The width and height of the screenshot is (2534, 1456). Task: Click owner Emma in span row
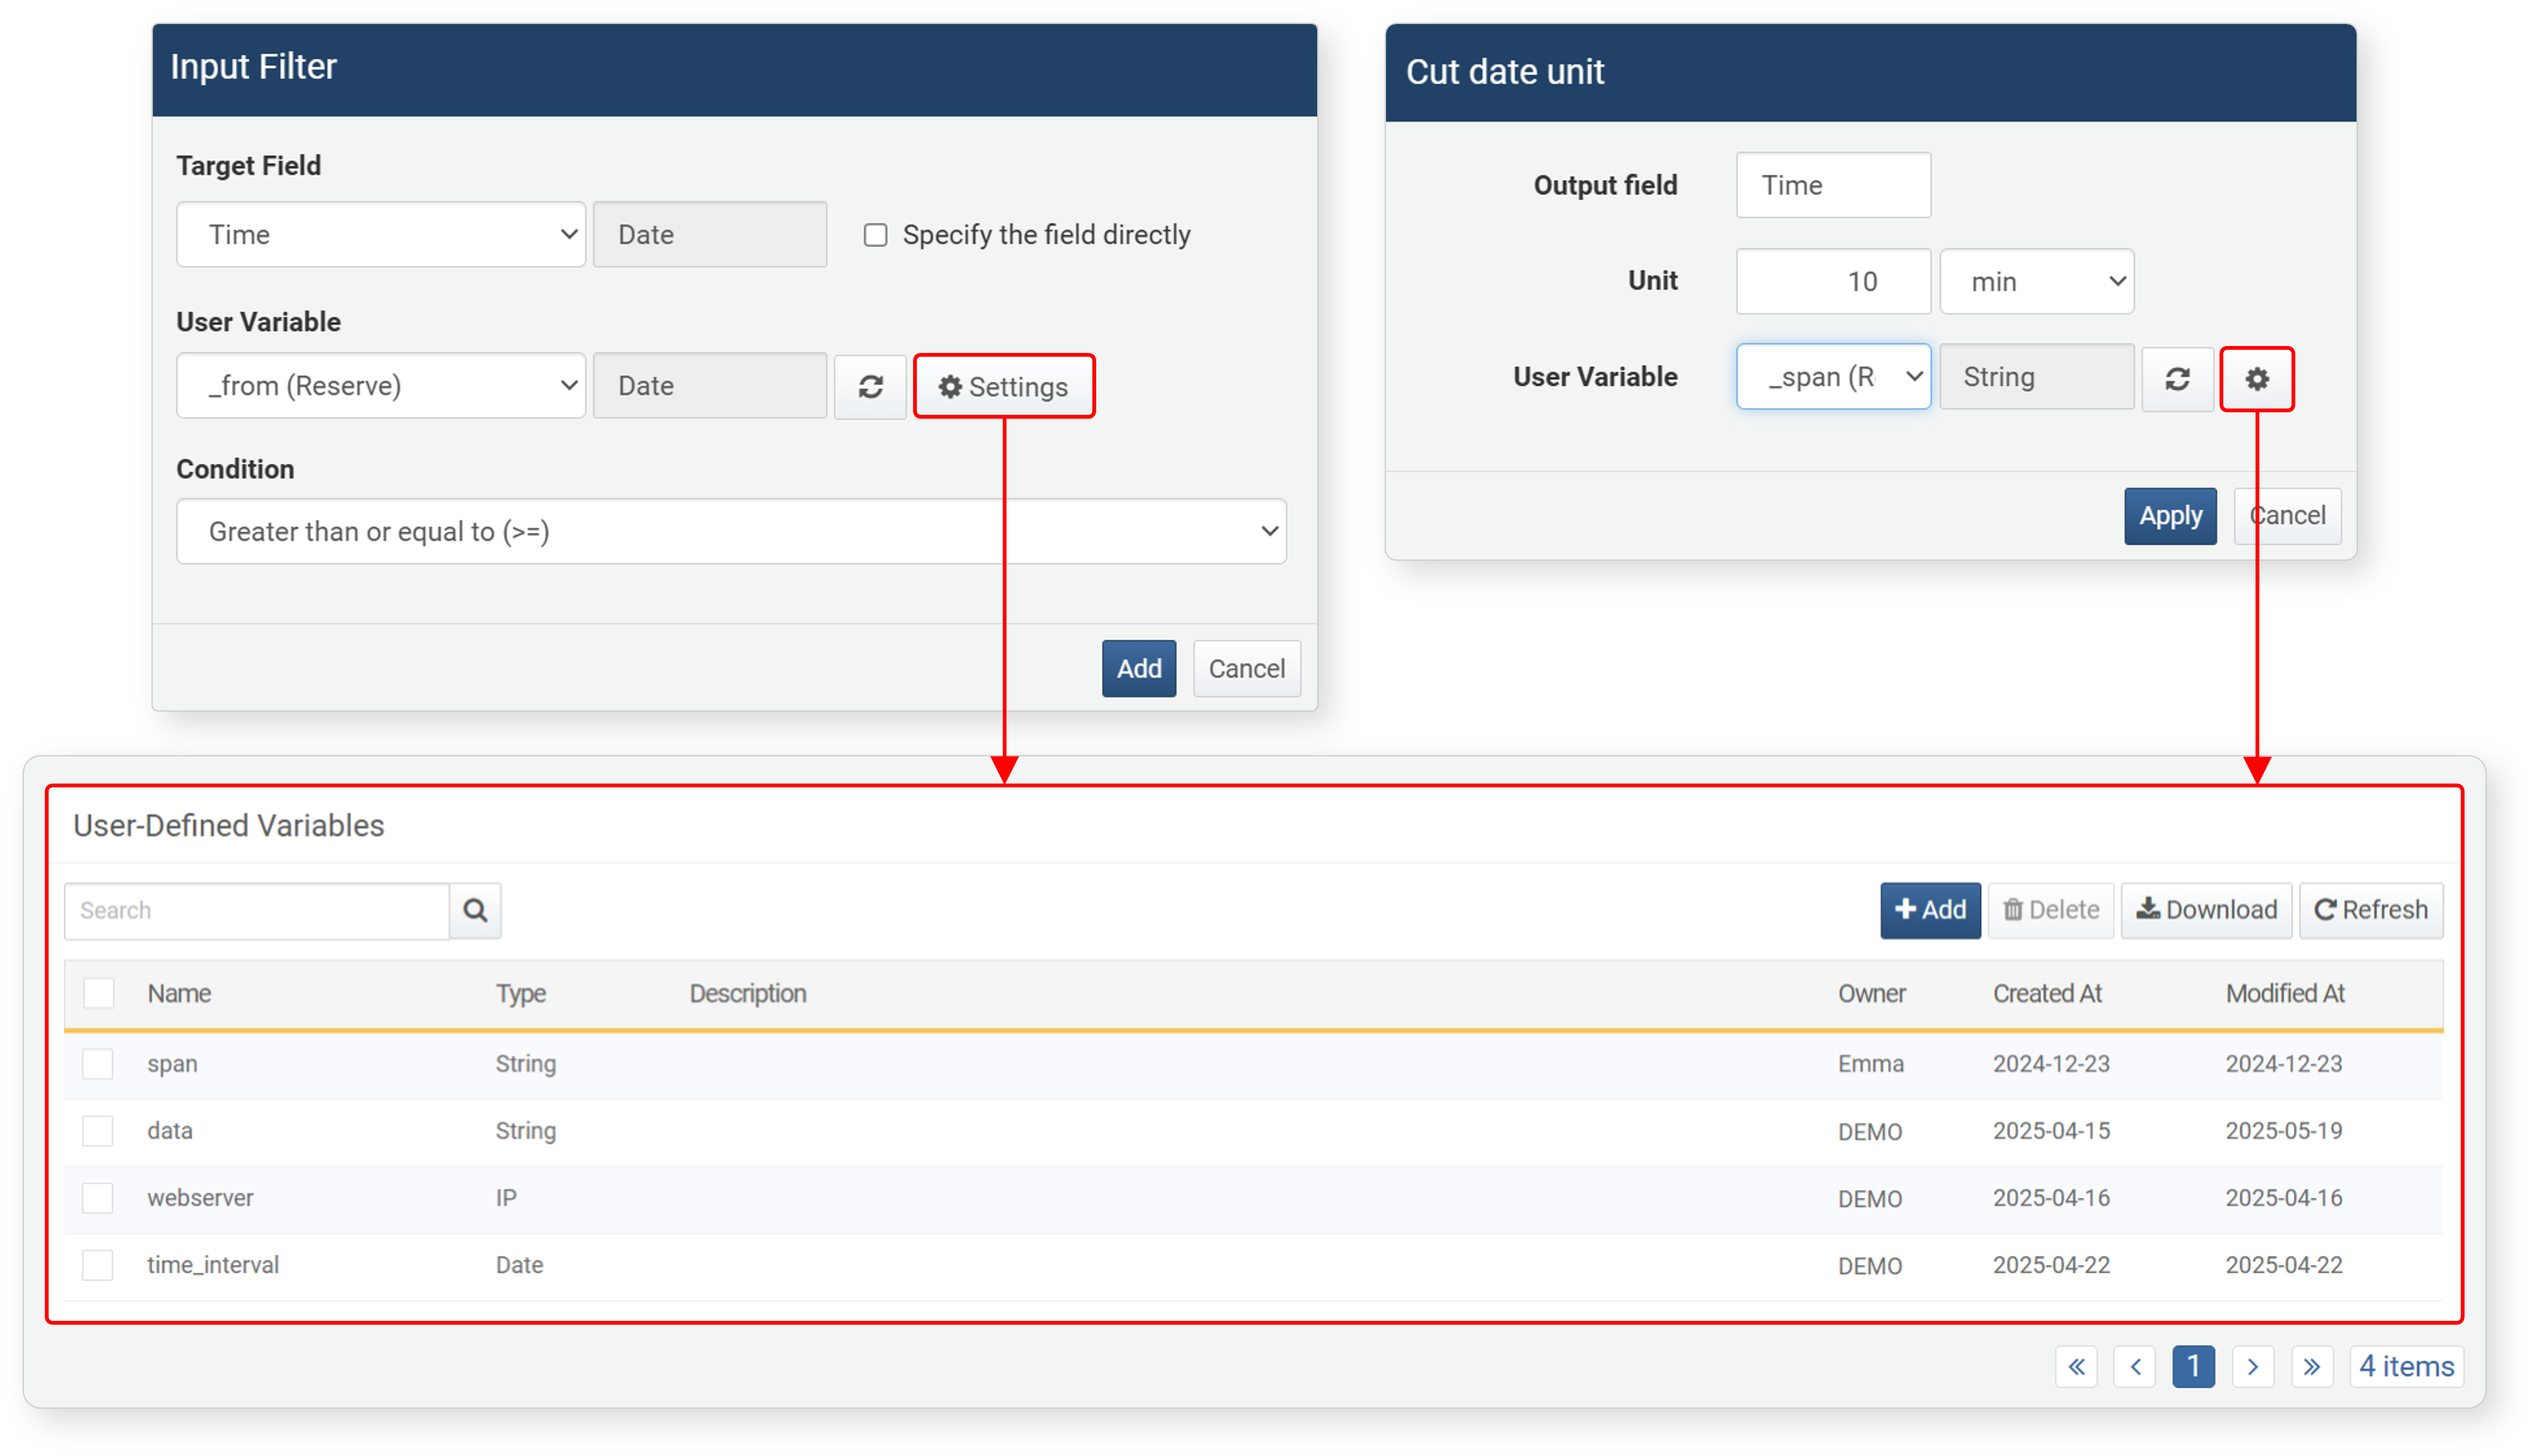(1871, 1064)
